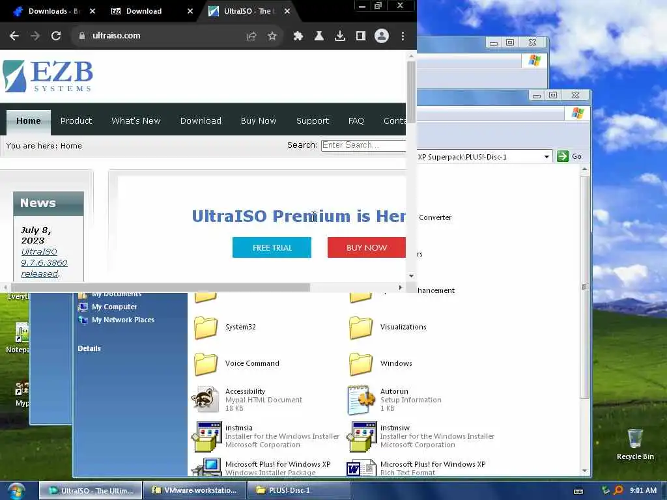Screen dimensions: 667x500
Task: Open the Recycle Bin desktop icon
Action: point(635,444)
